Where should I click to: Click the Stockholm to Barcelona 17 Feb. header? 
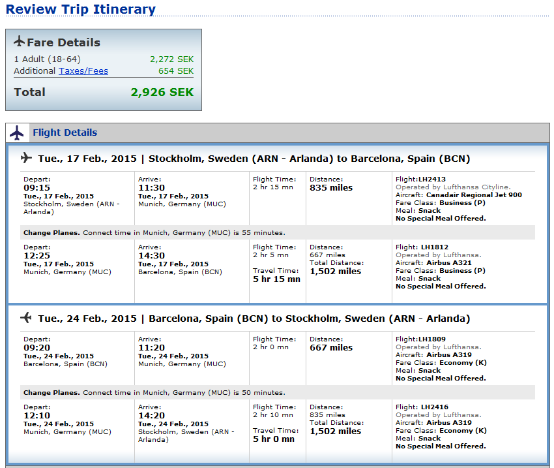click(254, 159)
